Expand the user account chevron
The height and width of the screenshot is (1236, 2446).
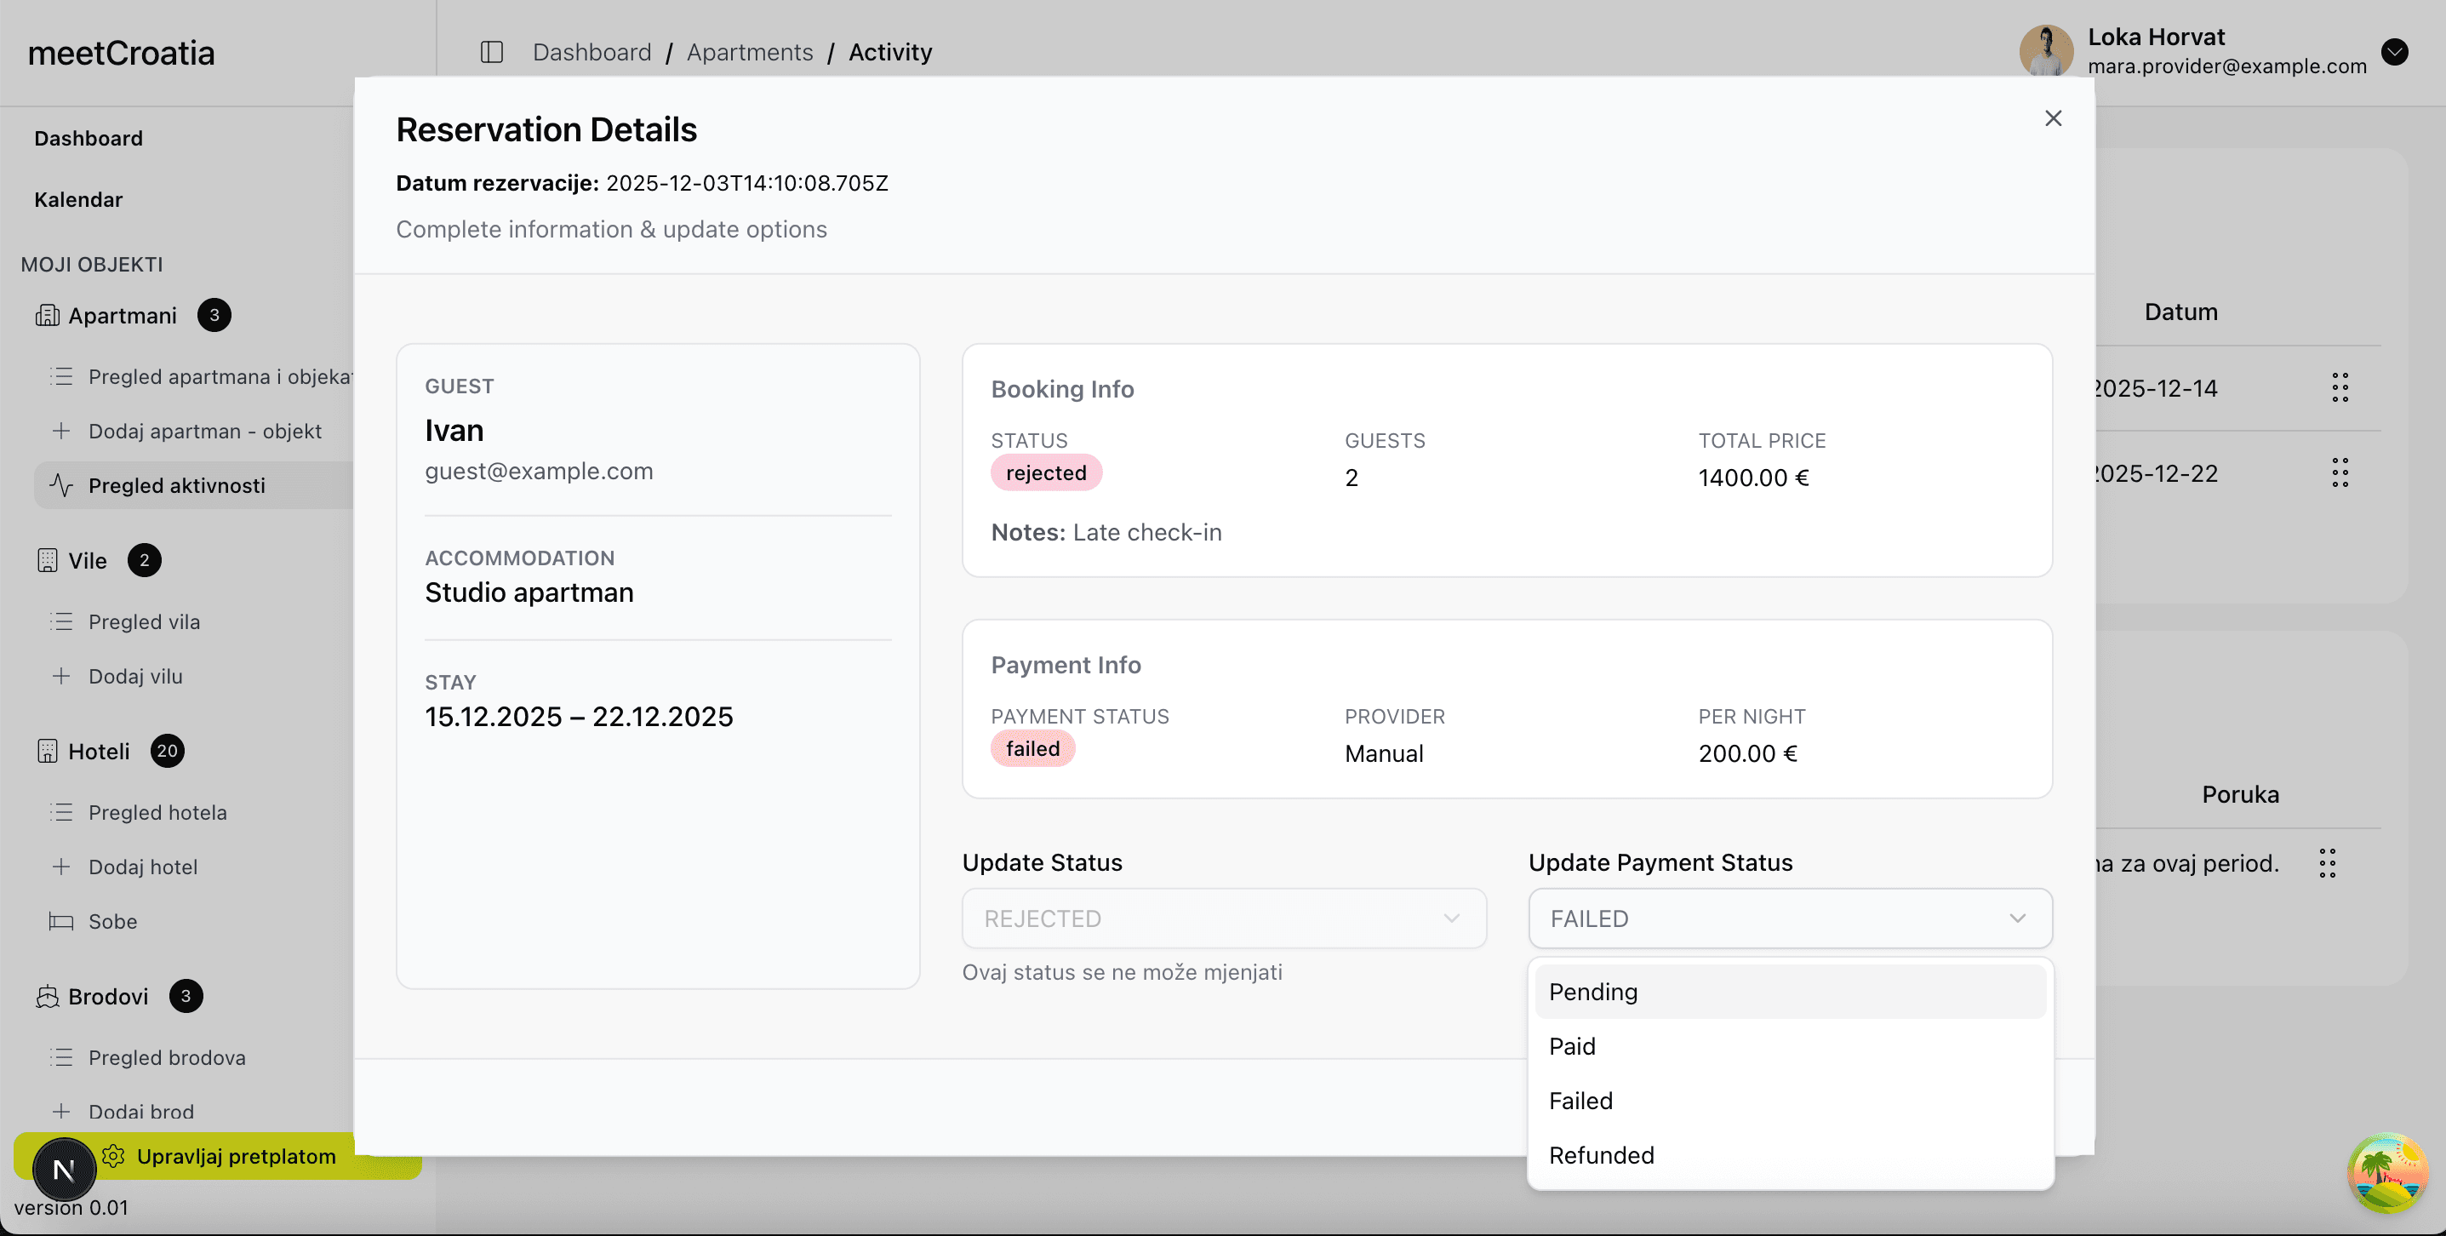coord(2395,51)
